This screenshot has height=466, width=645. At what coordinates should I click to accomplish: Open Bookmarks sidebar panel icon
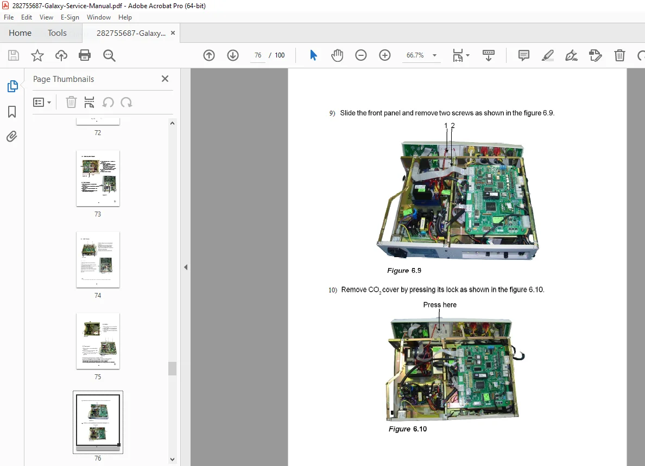point(12,112)
